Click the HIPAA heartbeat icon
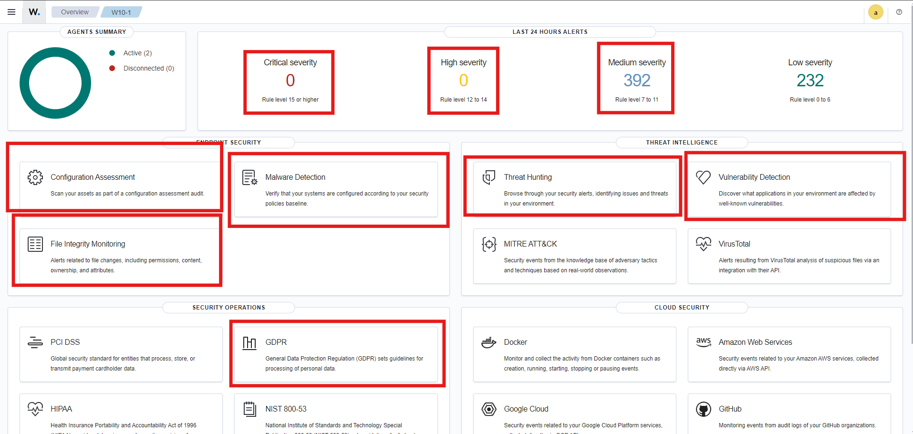The width and height of the screenshot is (913, 434). tap(35, 409)
